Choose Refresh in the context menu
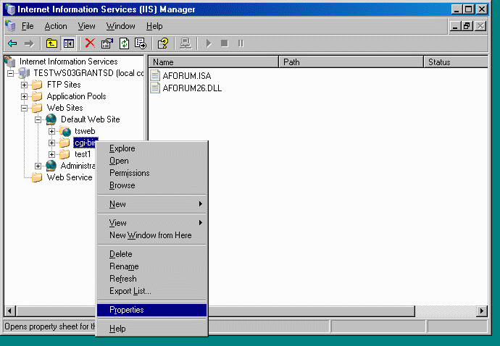 tap(151, 279)
